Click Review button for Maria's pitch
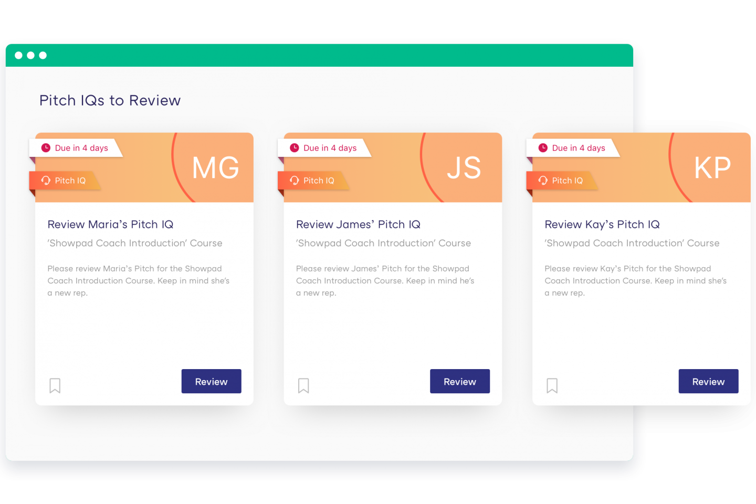This screenshot has width=756, height=504. (212, 381)
